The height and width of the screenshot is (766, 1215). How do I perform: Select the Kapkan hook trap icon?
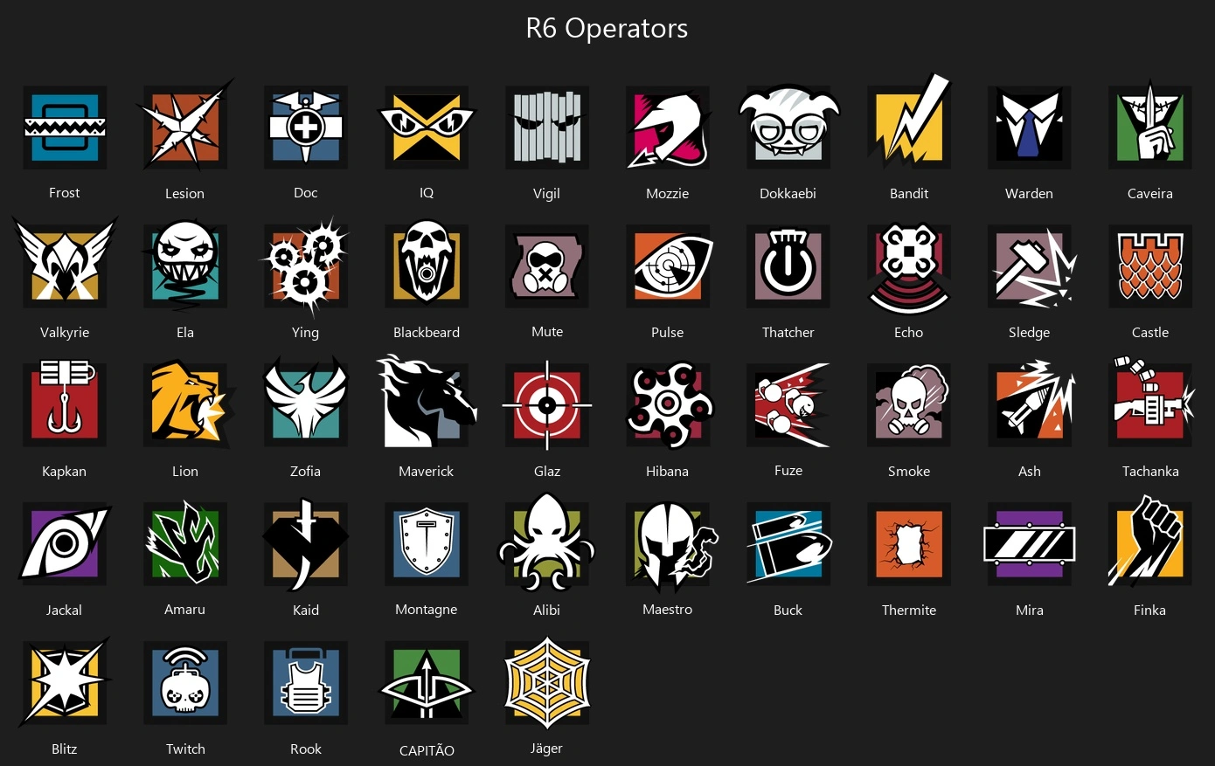point(65,403)
